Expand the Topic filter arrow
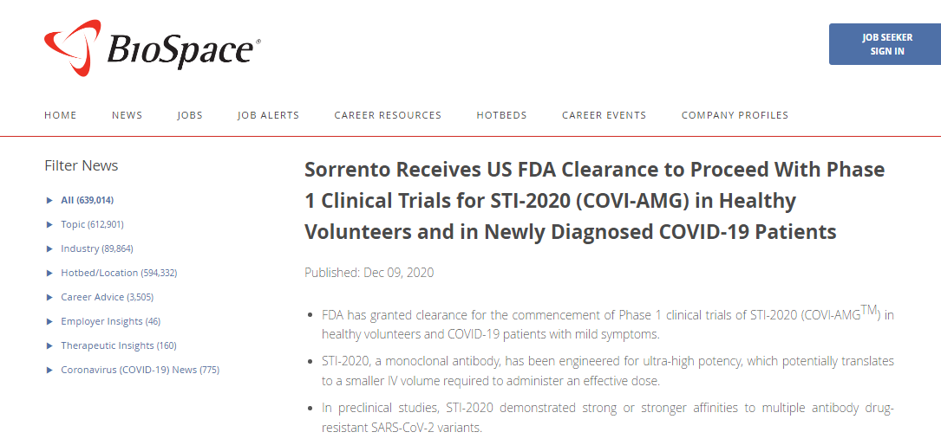The height and width of the screenshot is (445, 941). click(x=49, y=224)
